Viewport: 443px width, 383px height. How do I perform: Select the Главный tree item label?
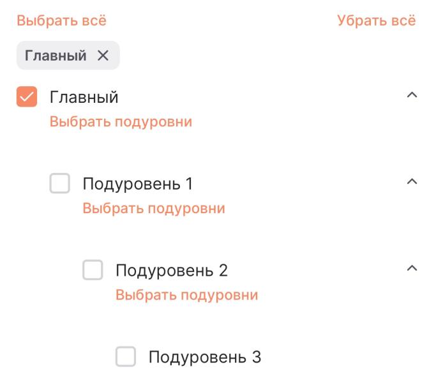[84, 97]
